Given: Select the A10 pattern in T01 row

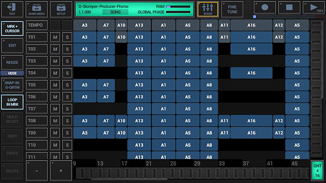Looking at the screenshot, I should point(121,37).
